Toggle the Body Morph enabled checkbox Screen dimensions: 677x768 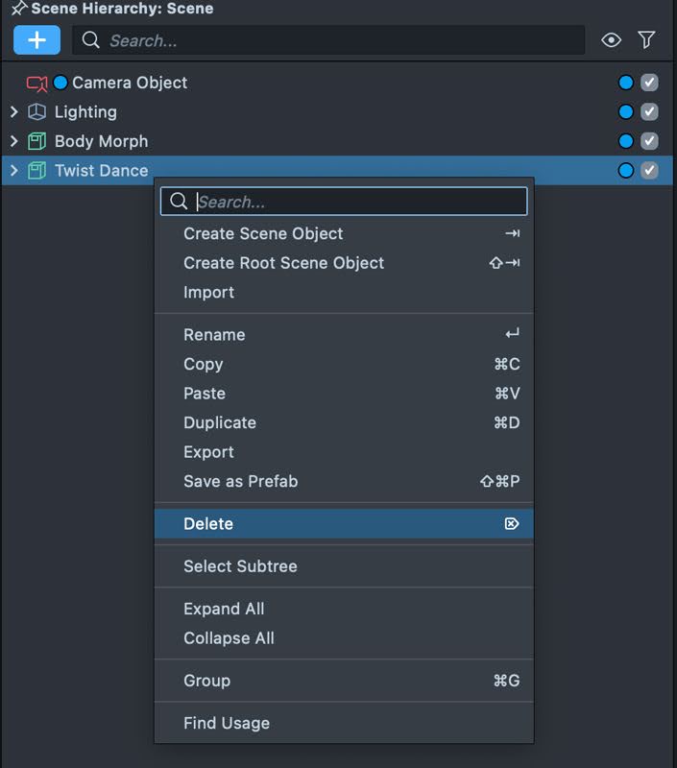(x=649, y=142)
